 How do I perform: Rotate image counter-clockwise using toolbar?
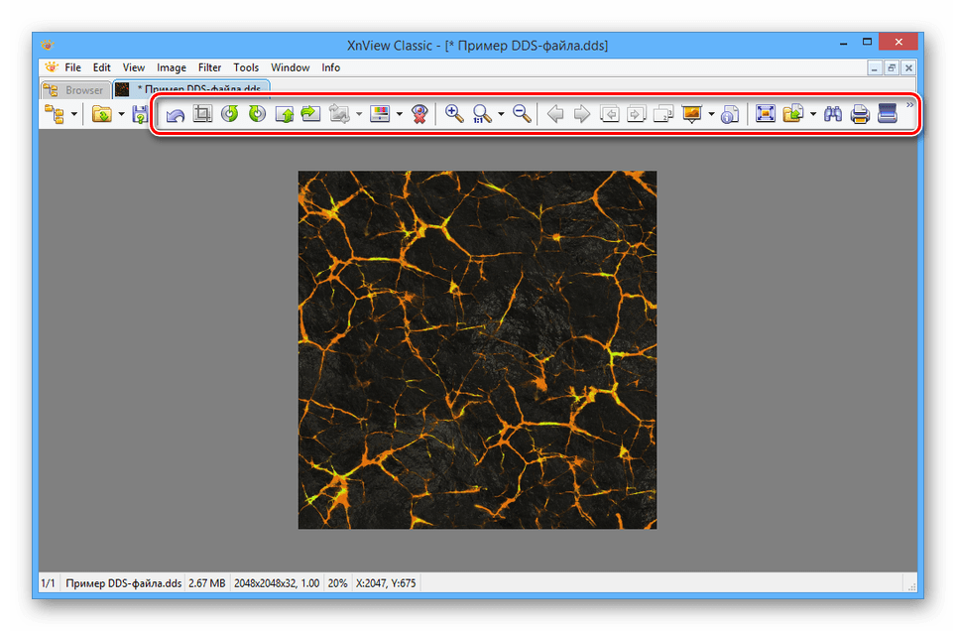point(229,114)
